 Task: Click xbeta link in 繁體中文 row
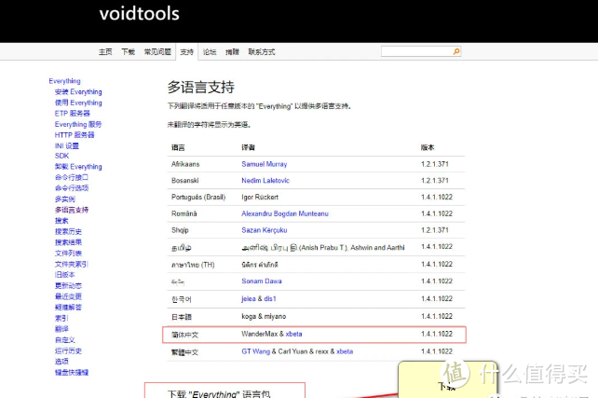345,351
